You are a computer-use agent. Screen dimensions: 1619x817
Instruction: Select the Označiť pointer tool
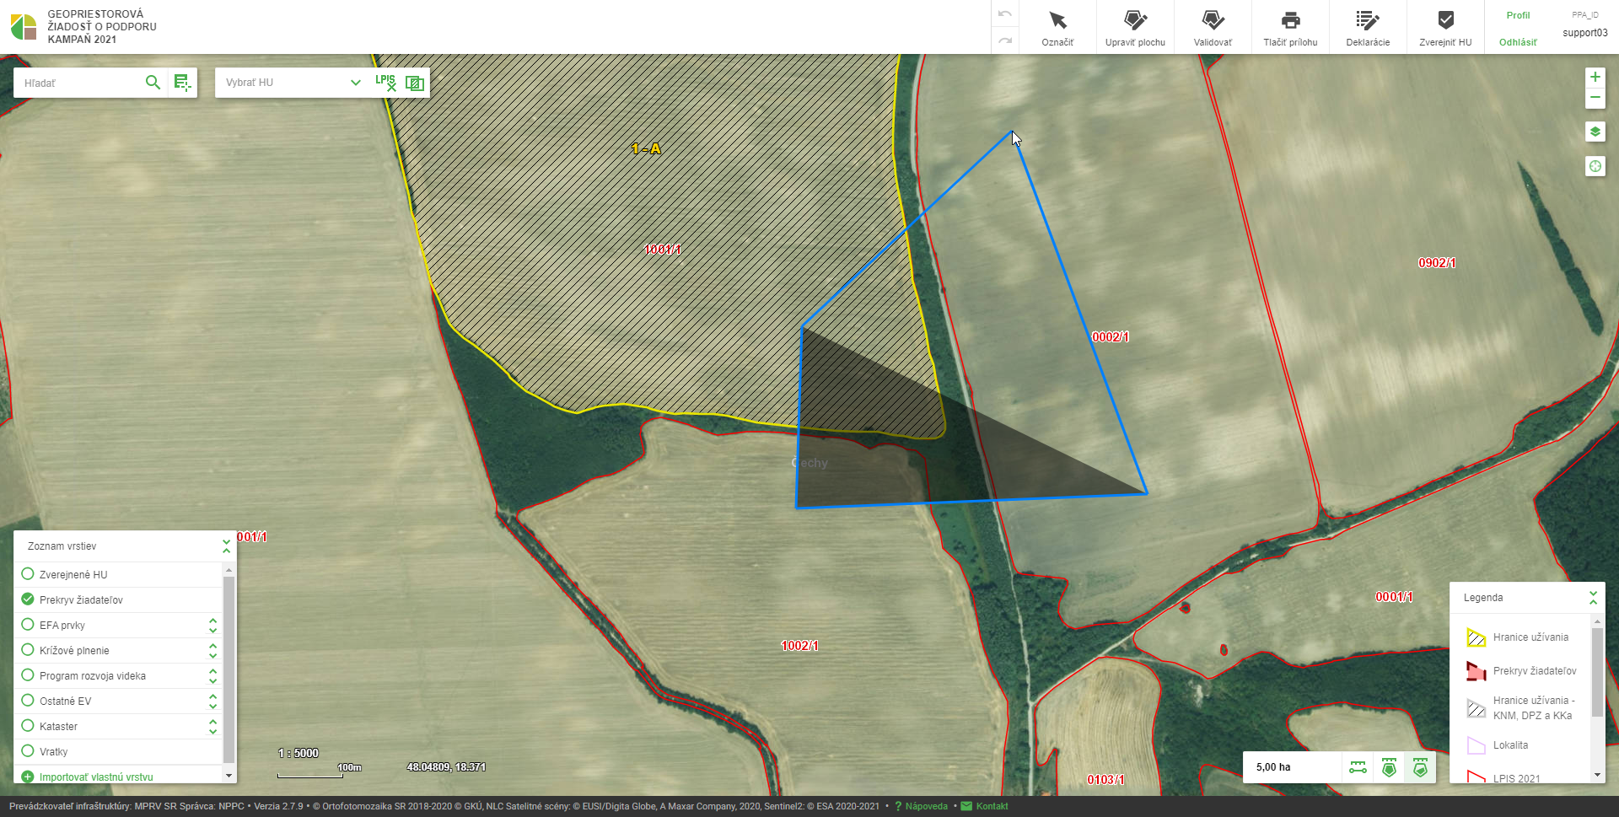click(x=1057, y=27)
